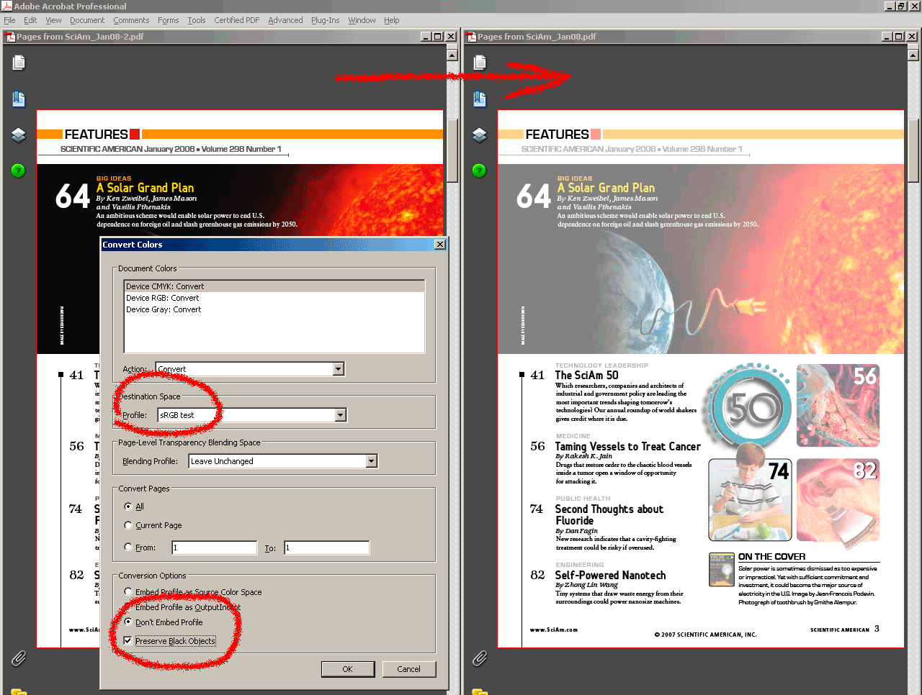Open Bookmarks panel icon in left document

19,99
